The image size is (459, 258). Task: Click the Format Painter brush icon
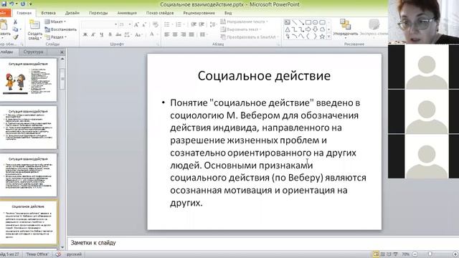coord(16,37)
